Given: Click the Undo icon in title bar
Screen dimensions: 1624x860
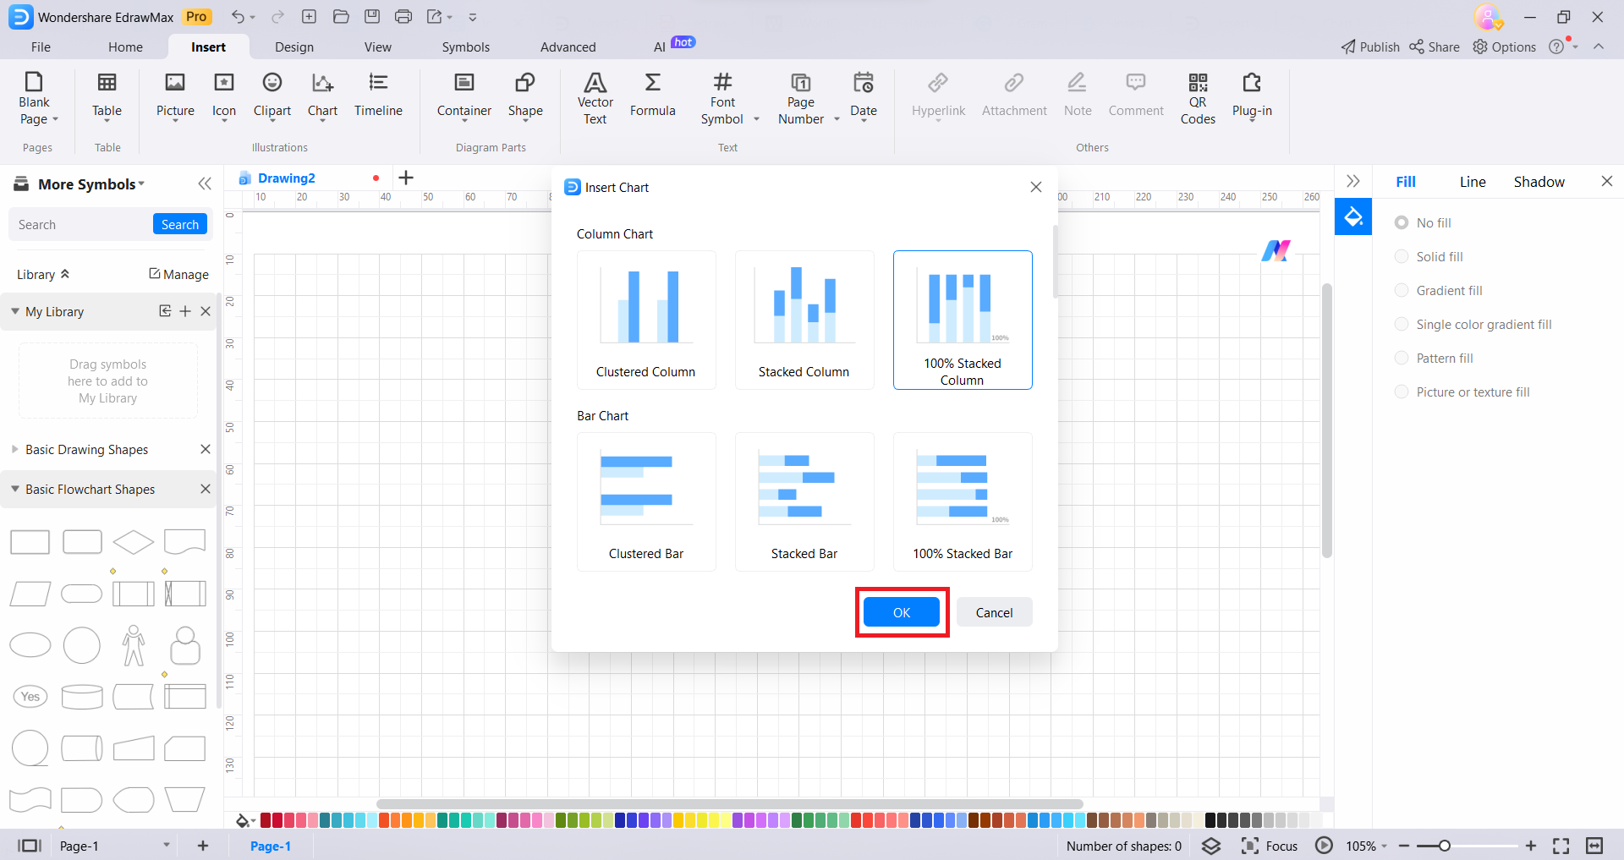Looking at the screenshot, I should 238,17.
